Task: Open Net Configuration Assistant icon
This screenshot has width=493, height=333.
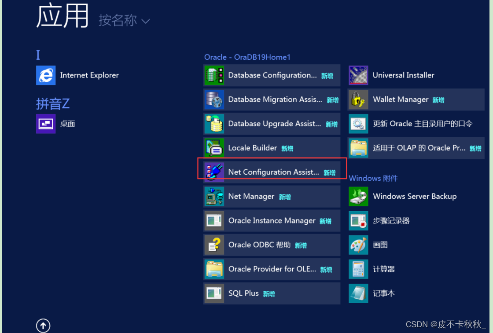Action: pos(214,172)
